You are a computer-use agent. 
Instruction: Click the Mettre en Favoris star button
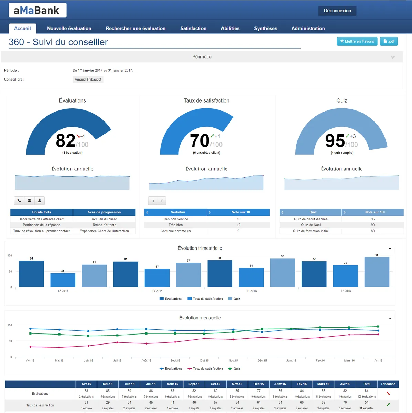click(357, 41)
